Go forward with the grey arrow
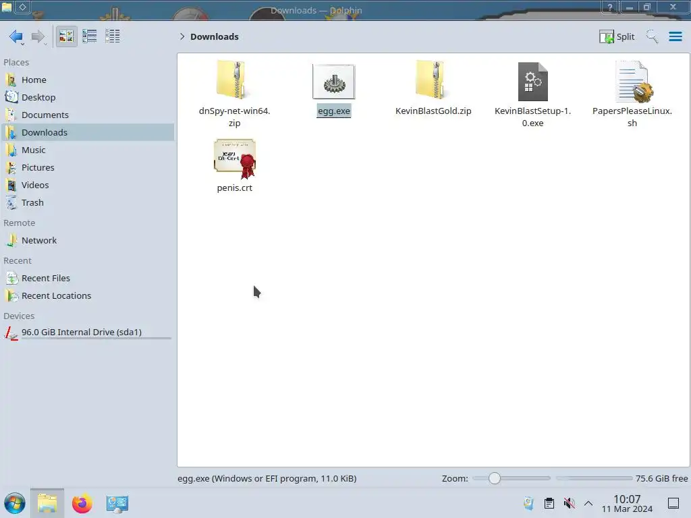691x518 pixels. 38,36
